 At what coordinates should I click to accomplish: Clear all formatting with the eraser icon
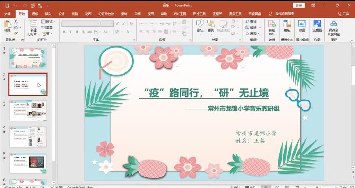(131, 24)
